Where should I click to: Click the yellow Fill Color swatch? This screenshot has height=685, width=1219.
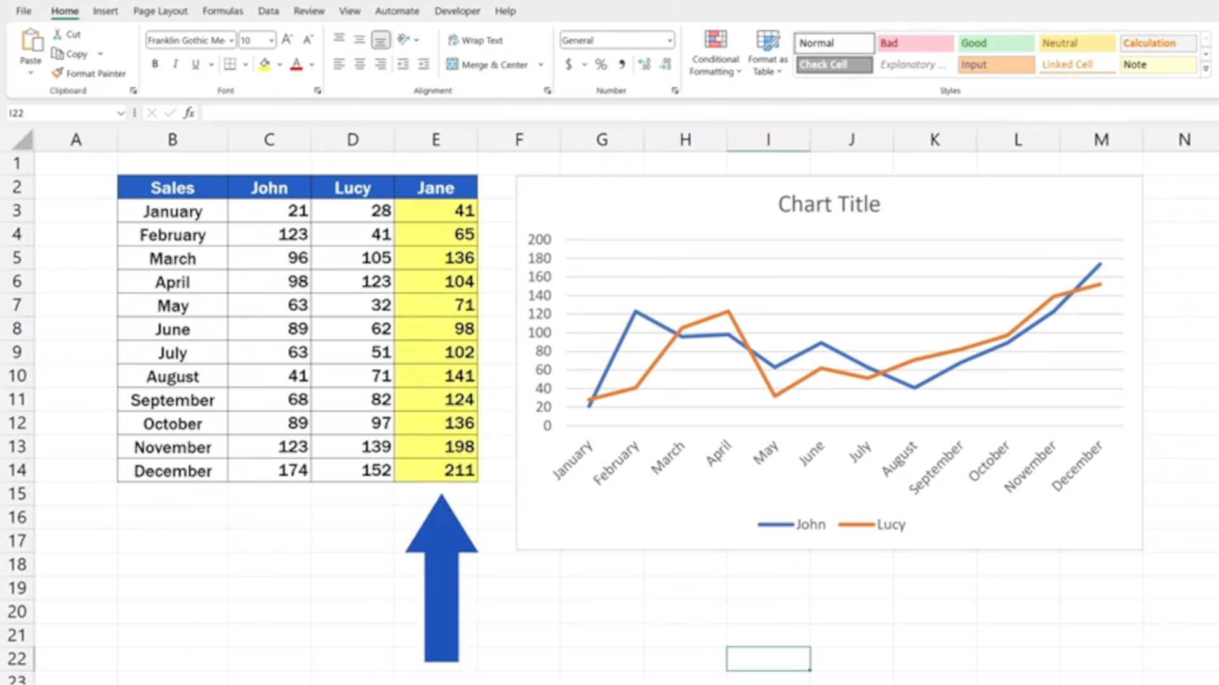click(264, 64)
